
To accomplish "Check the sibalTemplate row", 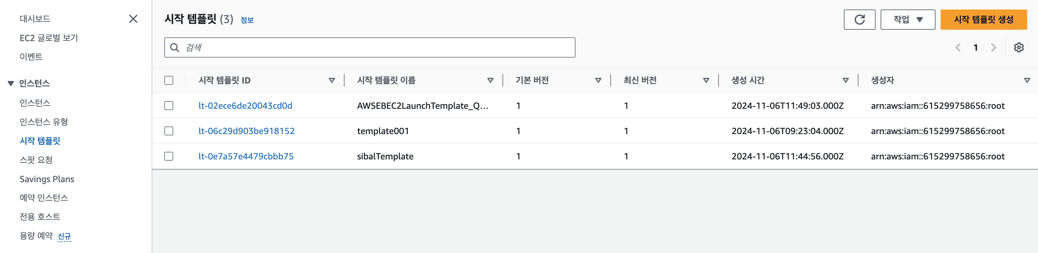I will pos(169,156).
